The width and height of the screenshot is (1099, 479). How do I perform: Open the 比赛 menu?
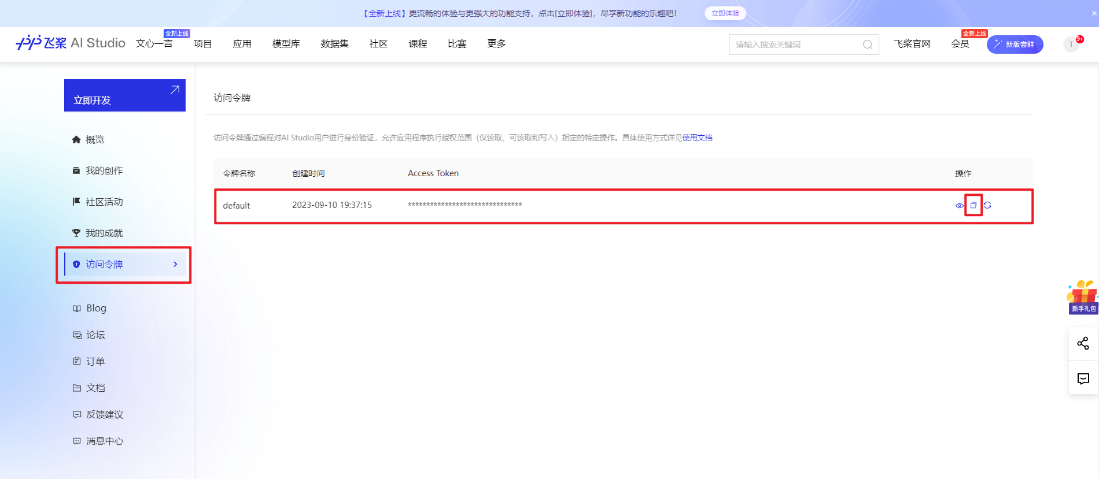(458, 43)
